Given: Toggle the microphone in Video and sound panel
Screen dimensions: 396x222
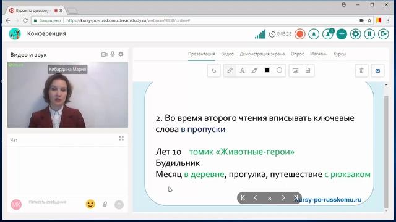Looking at the screenshot, I should tap(113, 54).
